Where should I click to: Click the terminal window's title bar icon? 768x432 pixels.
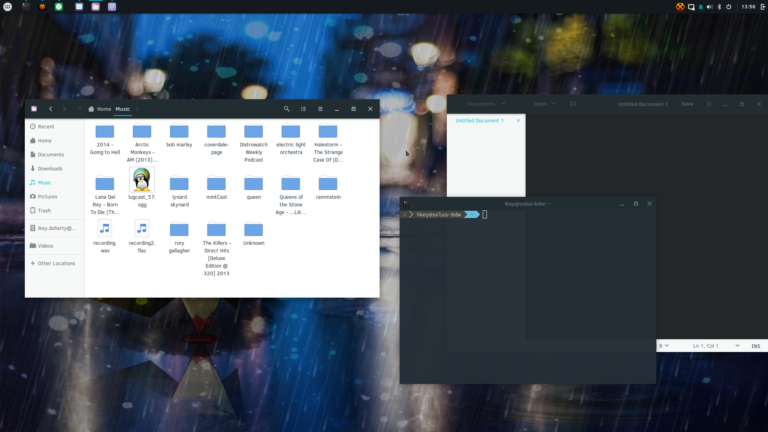coord(406,204)
